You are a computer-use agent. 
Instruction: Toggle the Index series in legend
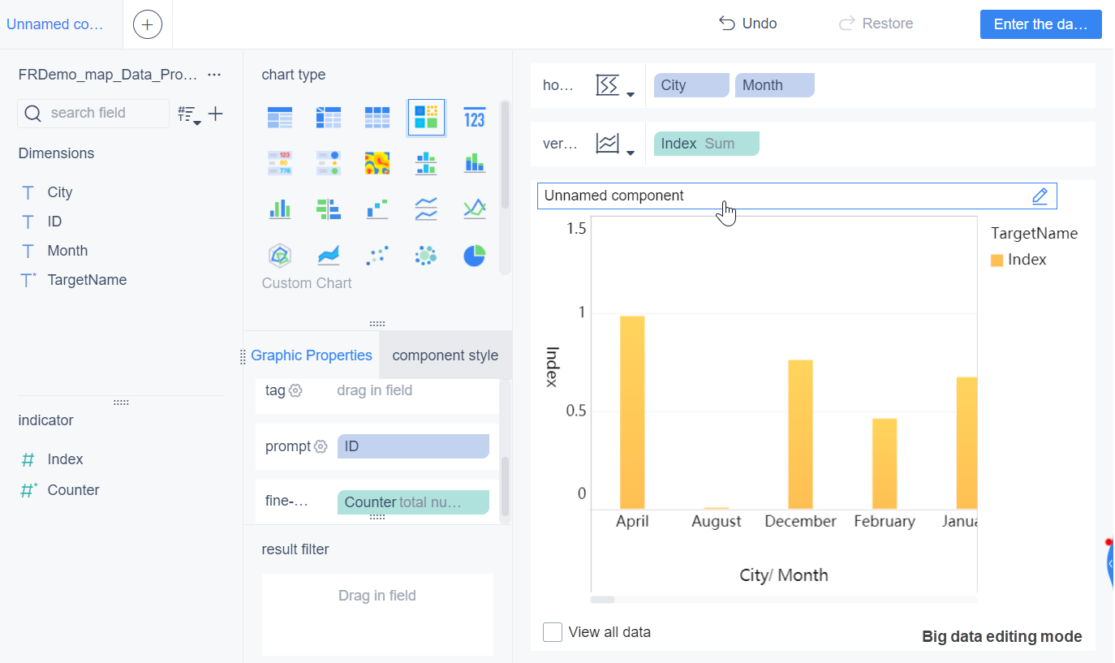tap(1018, 260)
